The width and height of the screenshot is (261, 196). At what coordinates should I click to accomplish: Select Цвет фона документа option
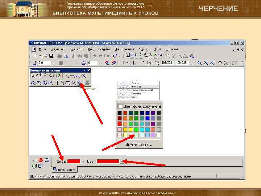pos(139,106)
